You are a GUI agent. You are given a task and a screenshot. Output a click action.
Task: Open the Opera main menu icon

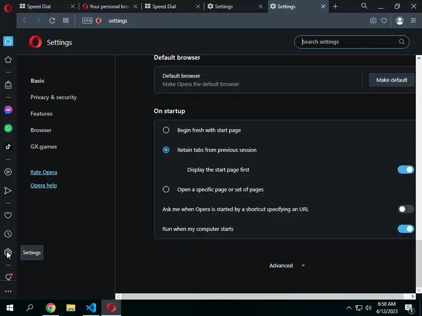click(x=8, y=8)
